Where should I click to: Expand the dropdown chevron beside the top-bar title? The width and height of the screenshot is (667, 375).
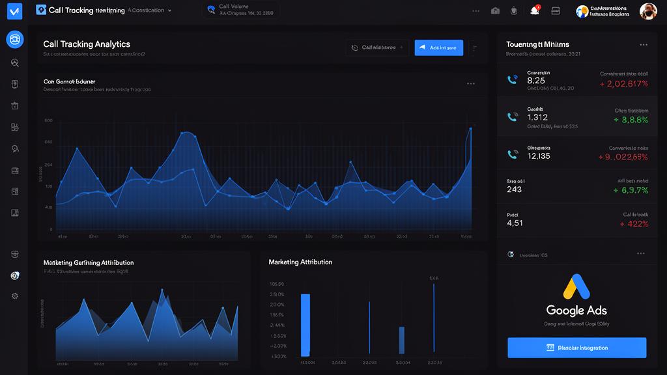tap(170, 10)
